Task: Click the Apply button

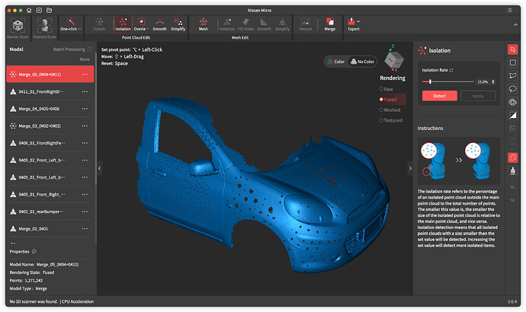Action: (478, 96)
